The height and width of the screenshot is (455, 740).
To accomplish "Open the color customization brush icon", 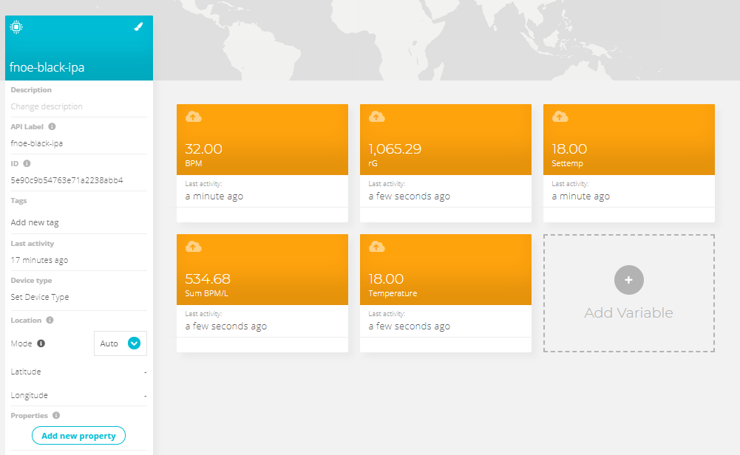I will click(x=138, y=27).
